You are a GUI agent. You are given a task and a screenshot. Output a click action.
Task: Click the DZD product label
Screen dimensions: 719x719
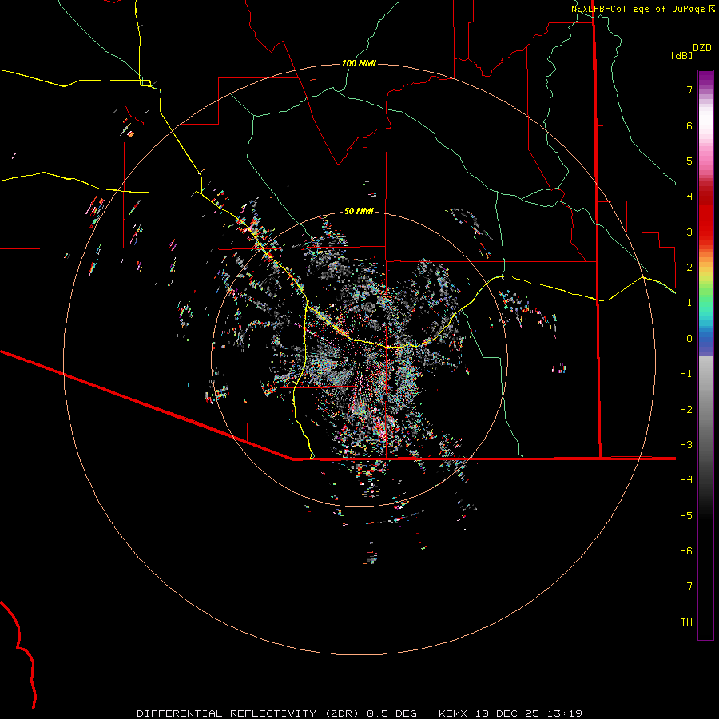tap(702, 48)
